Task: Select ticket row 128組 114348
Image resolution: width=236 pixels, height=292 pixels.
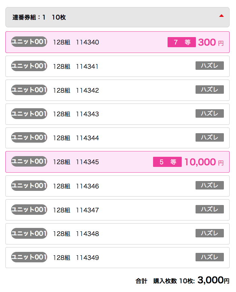Action: click(x=117, y=234)
